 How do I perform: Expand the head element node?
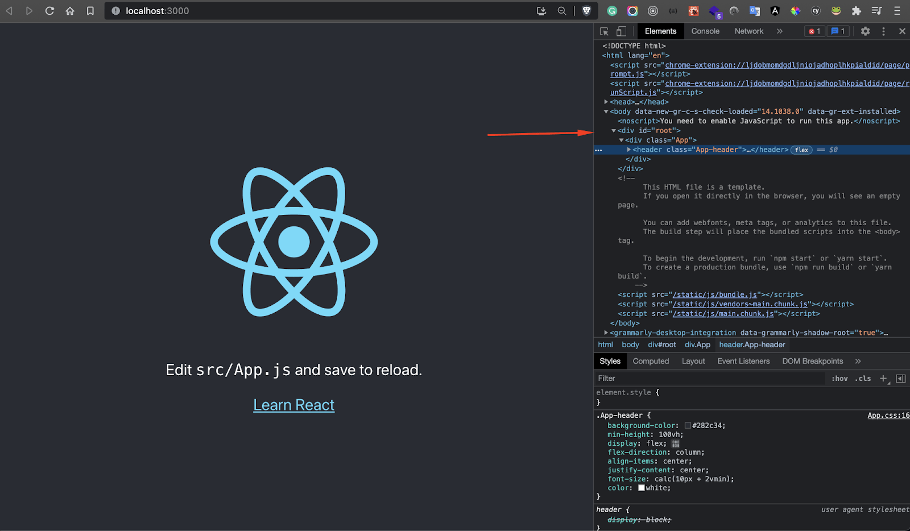[x=606, y=102]
